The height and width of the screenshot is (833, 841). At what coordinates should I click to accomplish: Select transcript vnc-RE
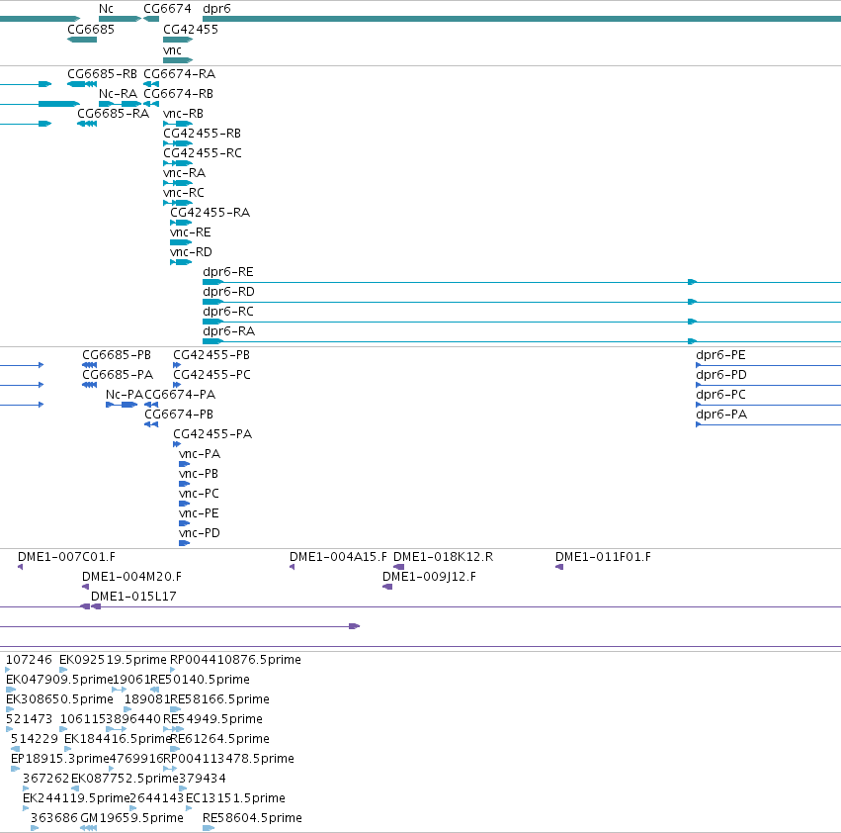tap(191, 232)
